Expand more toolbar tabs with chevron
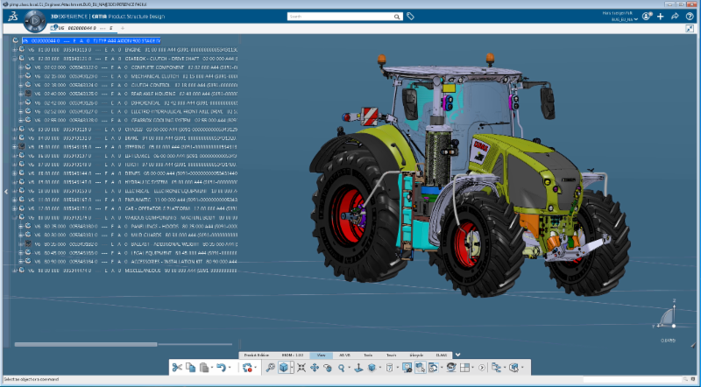This screenshot has height=387, width=701. pyautogui.click(x=457, y=355)
